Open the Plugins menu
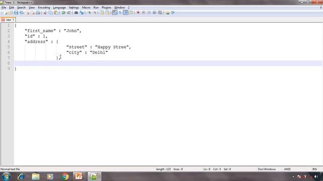This screenshot has width=323, height=181. coord(106,8)
